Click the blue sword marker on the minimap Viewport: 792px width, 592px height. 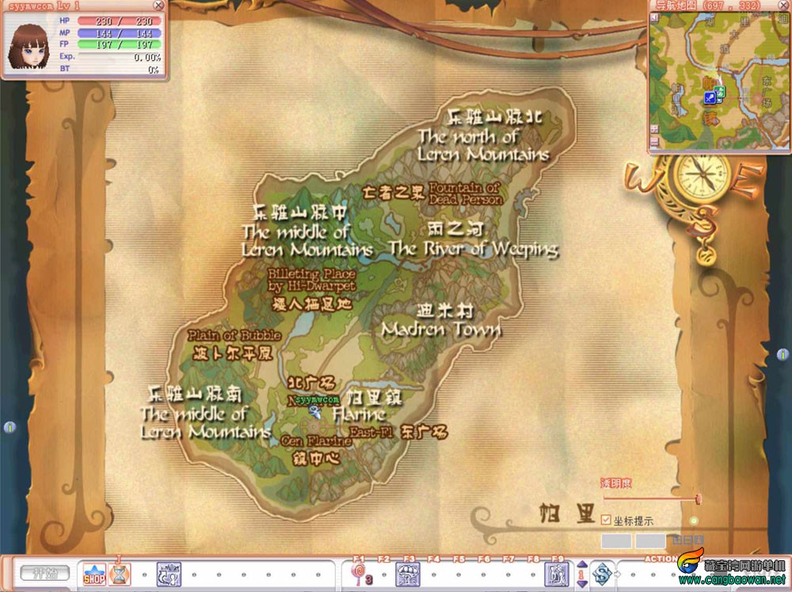point(710,98)
